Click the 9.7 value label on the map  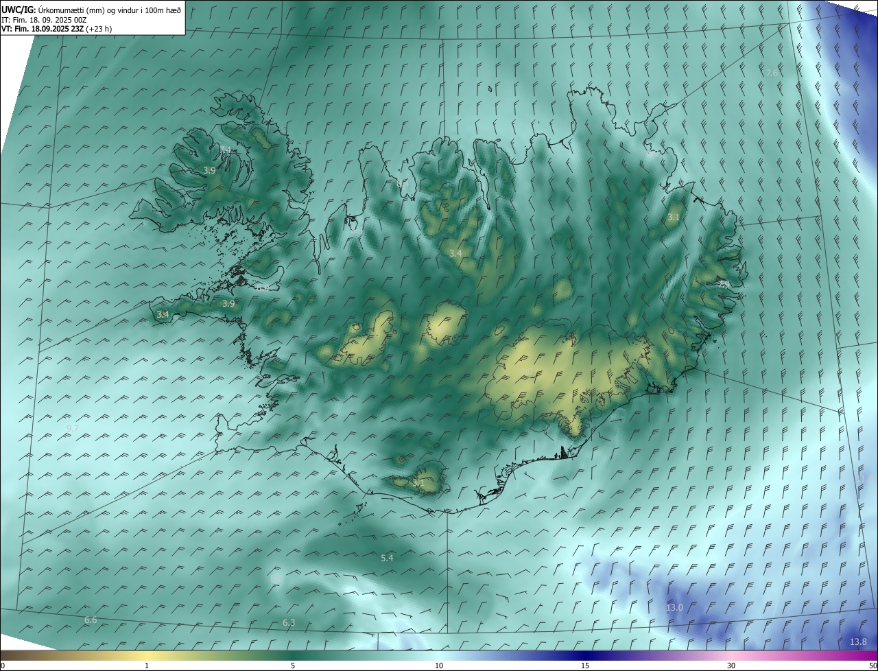coord(73,428)
